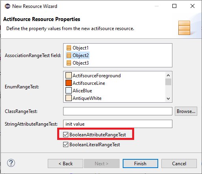The width and height of the screenshot is (202, 174).
Task: Click the Eclipse icon in title bar
Action: pos(7,6)
